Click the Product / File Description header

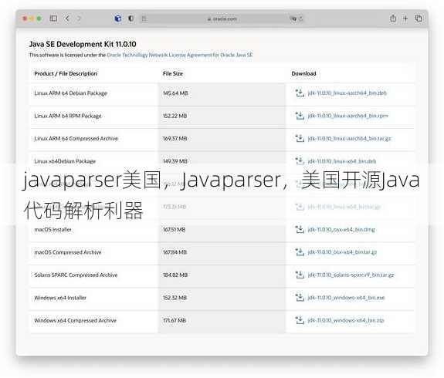click(x=66, y=73)
